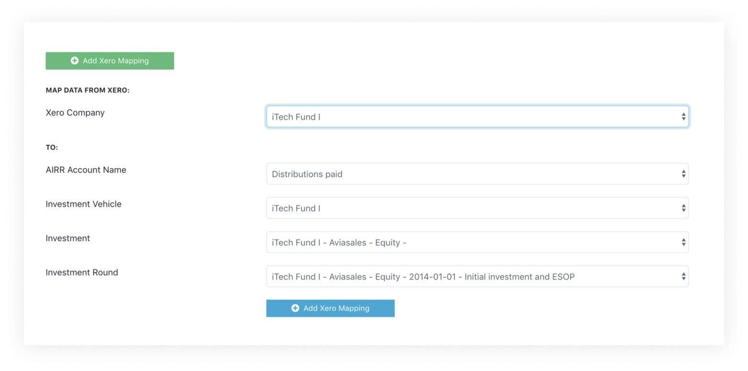Click the MAP DATA FROM XERO heading

click(88, 90)
